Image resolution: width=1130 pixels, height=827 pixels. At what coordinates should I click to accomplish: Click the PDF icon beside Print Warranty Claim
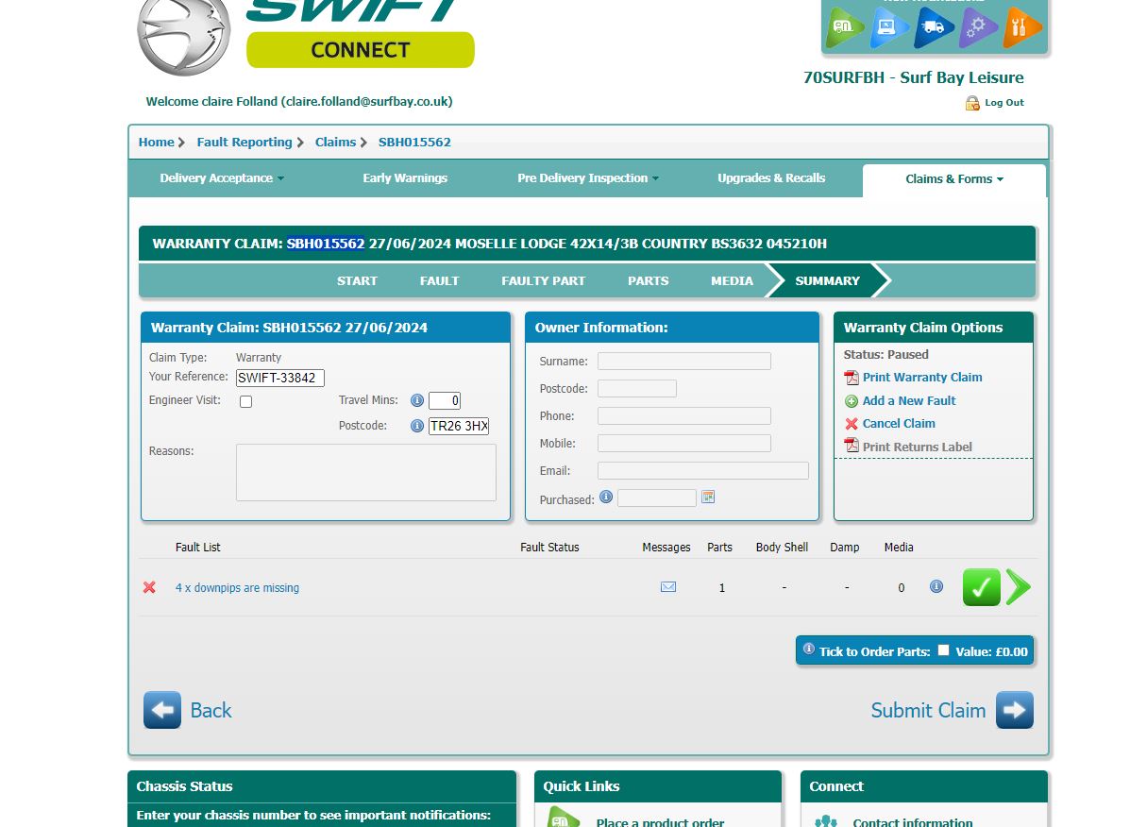click(x=852, y=378)
